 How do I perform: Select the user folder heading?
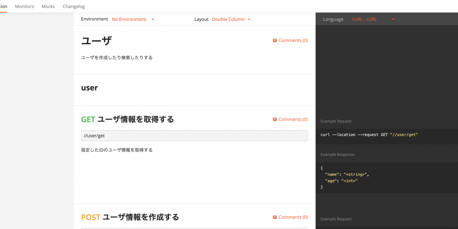click(x=89, y=88)
